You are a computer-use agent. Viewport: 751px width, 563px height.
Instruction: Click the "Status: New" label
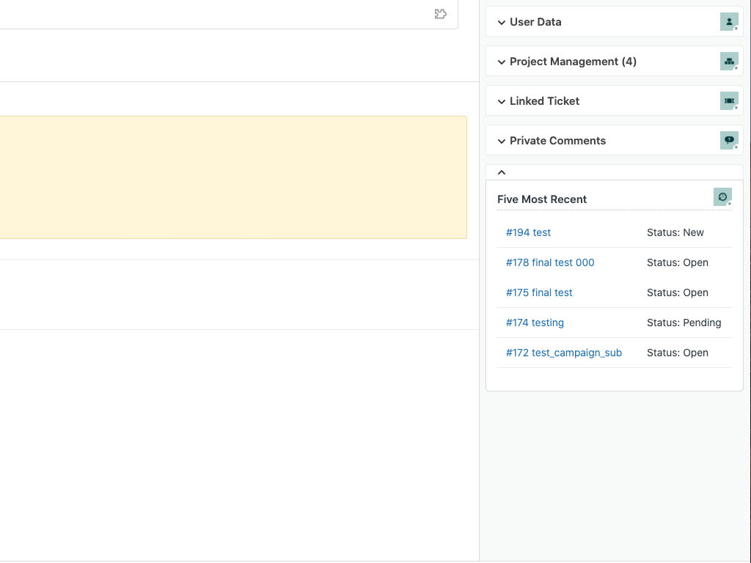(675, 232)
